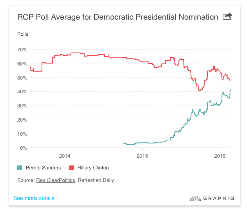Click the teal Sanders line's right end
Image resolution: width=247 pixels, height=209 pixels.
tap(230, 89)
